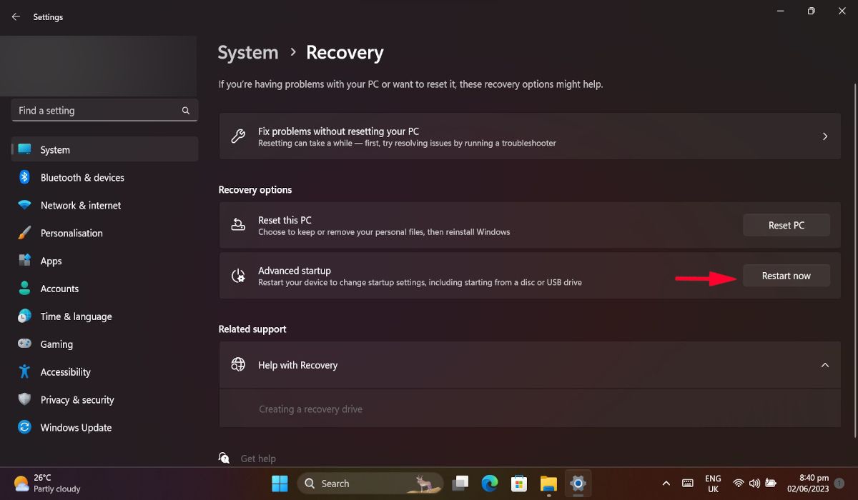
Task: Click the Find a setting search box
Action: [x=104, y=110]
